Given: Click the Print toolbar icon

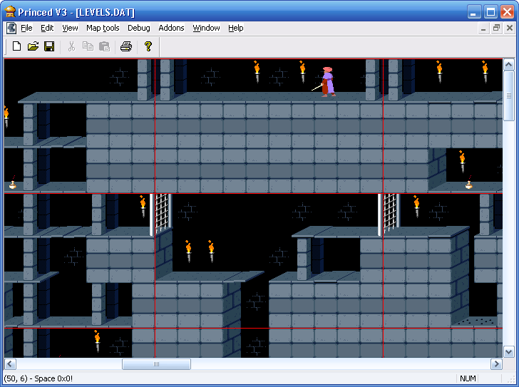Looking at the screenshot, I should tap(126, 46).
